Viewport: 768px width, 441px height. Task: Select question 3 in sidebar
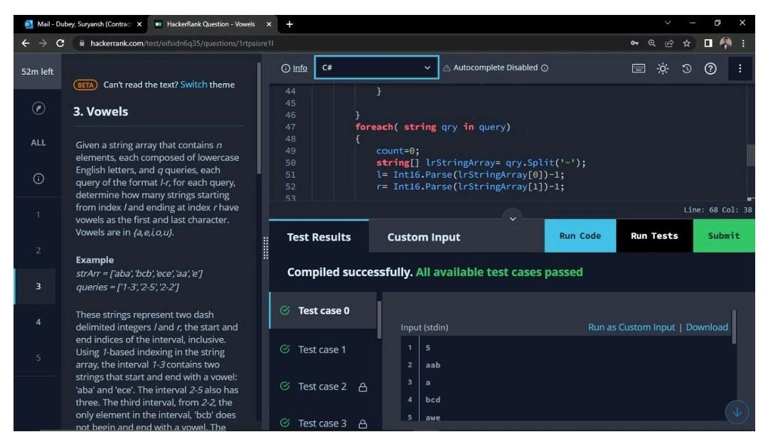[38, 286]
